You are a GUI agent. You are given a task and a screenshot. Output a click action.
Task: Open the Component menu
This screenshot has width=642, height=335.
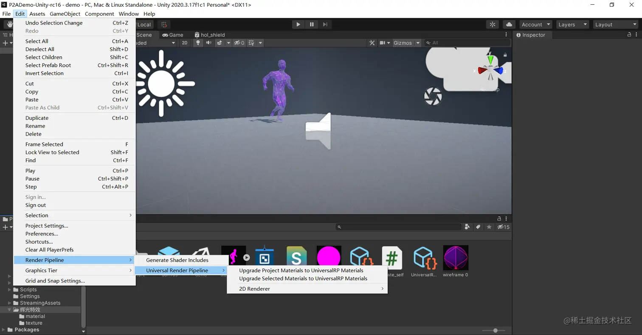99,14
